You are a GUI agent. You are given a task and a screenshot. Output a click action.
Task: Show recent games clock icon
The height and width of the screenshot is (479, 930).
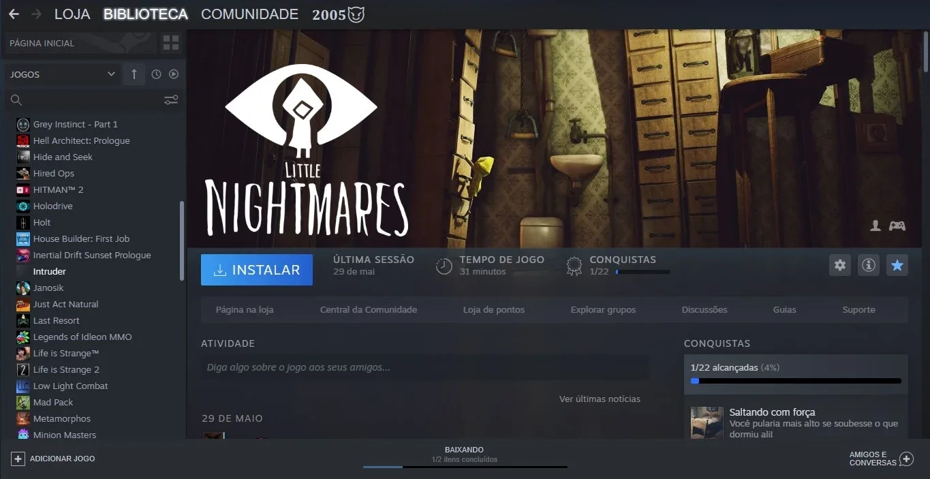(x=156, y=74)
